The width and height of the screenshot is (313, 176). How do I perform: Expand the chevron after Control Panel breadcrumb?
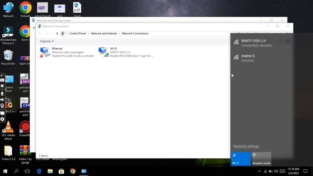(x=88, y=34)
